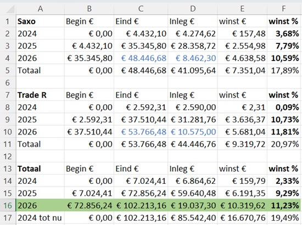This screenshot has width=302, height=225.
Task: Select total winst cell € 16.670,76
Action: pyautogui.click(x=242, y=218)
